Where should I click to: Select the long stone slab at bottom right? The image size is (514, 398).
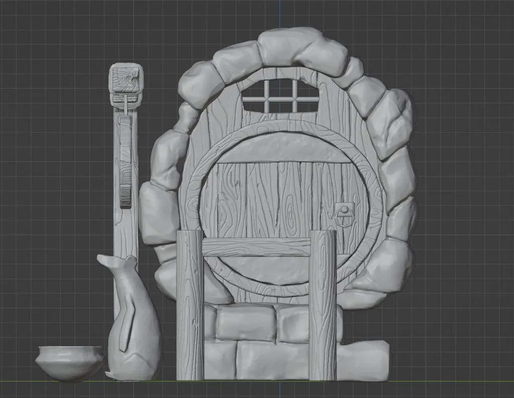click(x=363, y=360)
